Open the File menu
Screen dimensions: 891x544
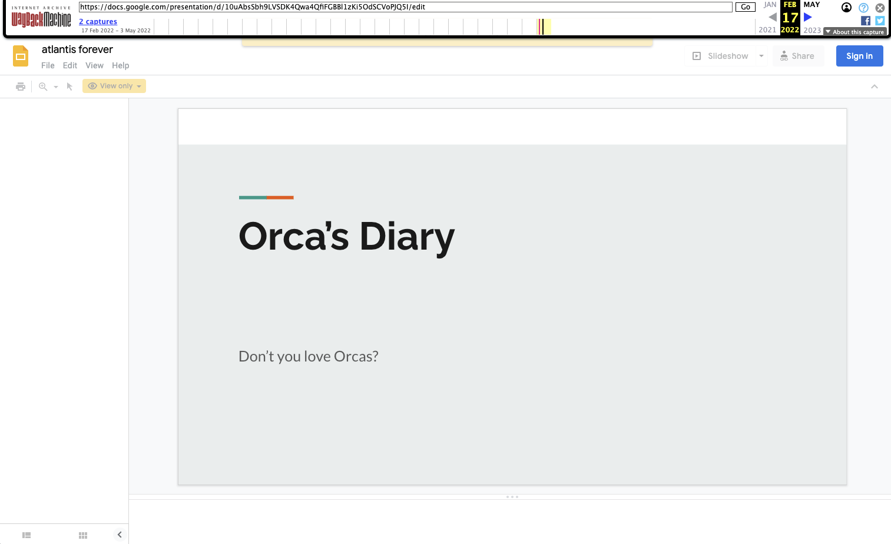tap(48, 65)
